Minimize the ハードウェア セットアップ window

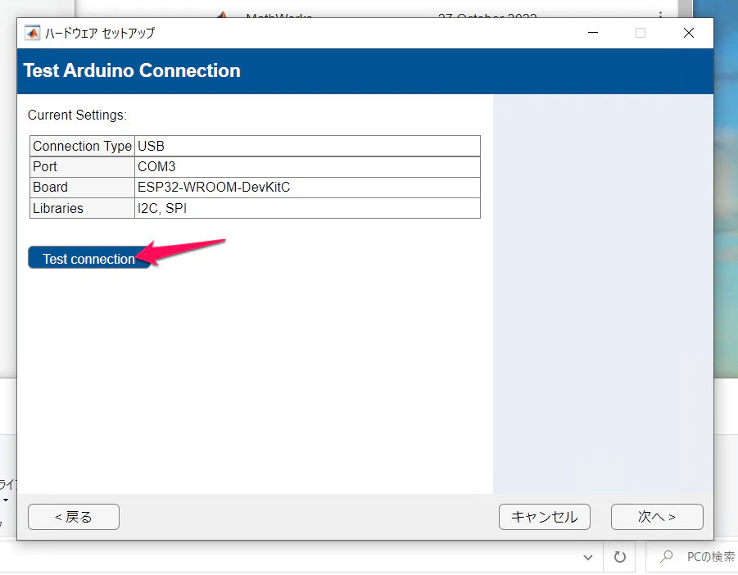tap(592, 33)
